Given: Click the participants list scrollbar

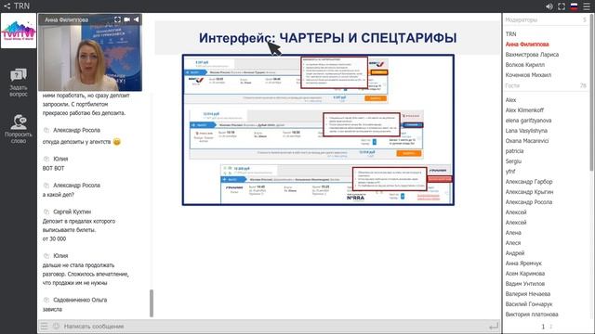Looking at the screenshot, I should [591, 93].
